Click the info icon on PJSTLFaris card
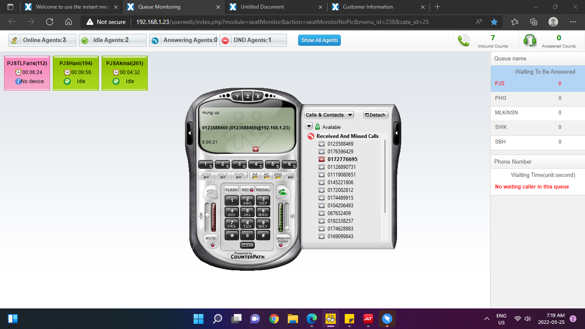 coord(18,81)
